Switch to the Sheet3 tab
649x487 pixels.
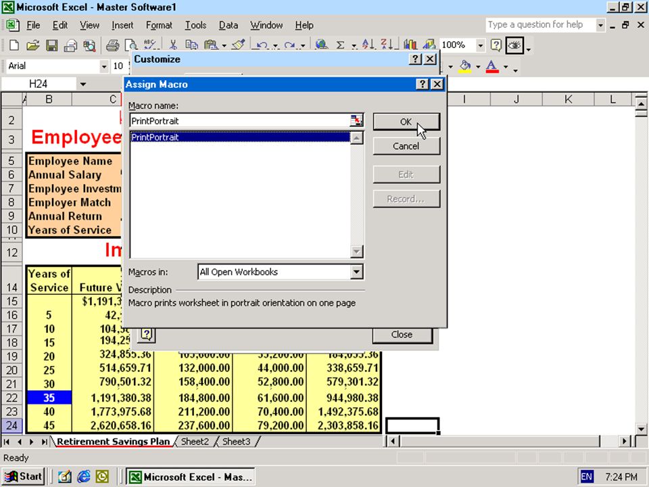point(237,442)
